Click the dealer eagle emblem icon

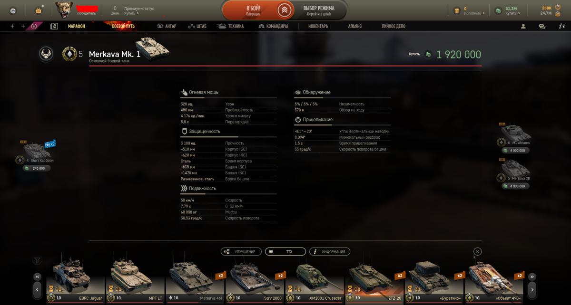(x=46, y=54)
